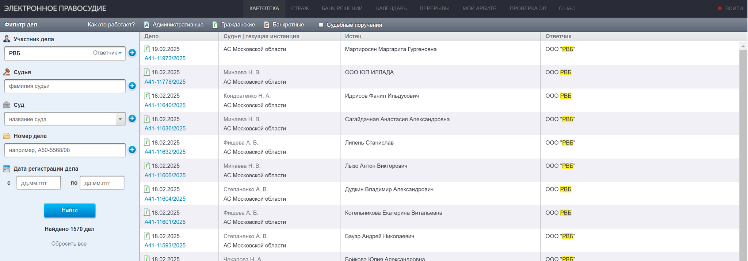Click the registration start date field

[x=39, y=183]
